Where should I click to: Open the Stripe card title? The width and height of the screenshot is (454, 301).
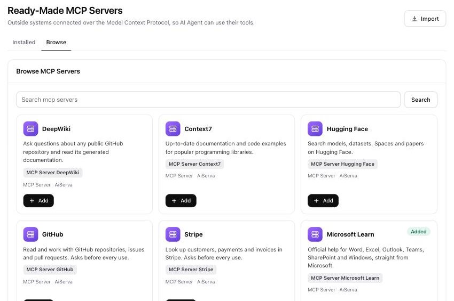click(193, 234)
